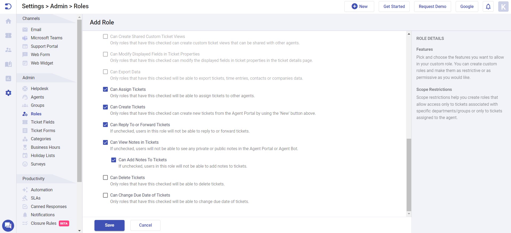
Task: Check Can Change Due Date of Tickets
Action: [x=105, y=195]
